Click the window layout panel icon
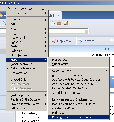Viewport: 114px width, 122px height. (x=66, y=23)
